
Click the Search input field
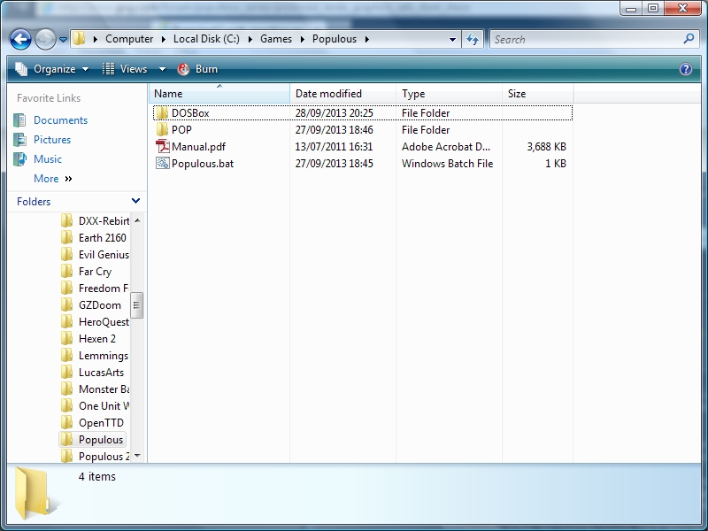click(587, 39)
